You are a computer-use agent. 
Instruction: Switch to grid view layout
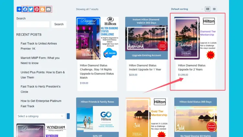(x=208, y=9)
